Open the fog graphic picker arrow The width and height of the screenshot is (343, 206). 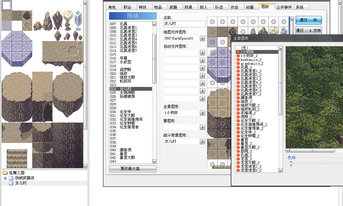click(x=202, y=127)
